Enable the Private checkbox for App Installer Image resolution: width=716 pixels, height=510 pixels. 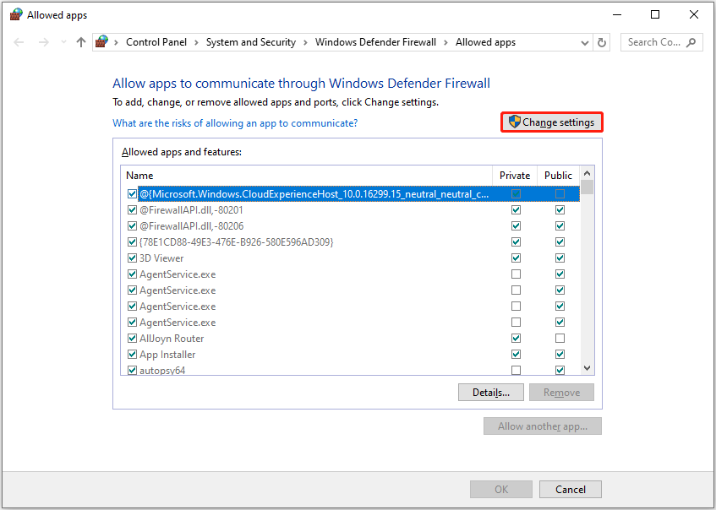(516, 354)
